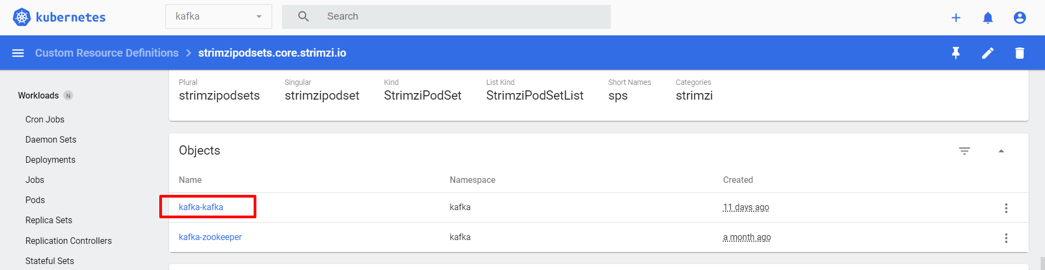1045x270 pixels.
Task: Click the search magnifier icon
Action: pyautogui.click(x=304, y=17)
